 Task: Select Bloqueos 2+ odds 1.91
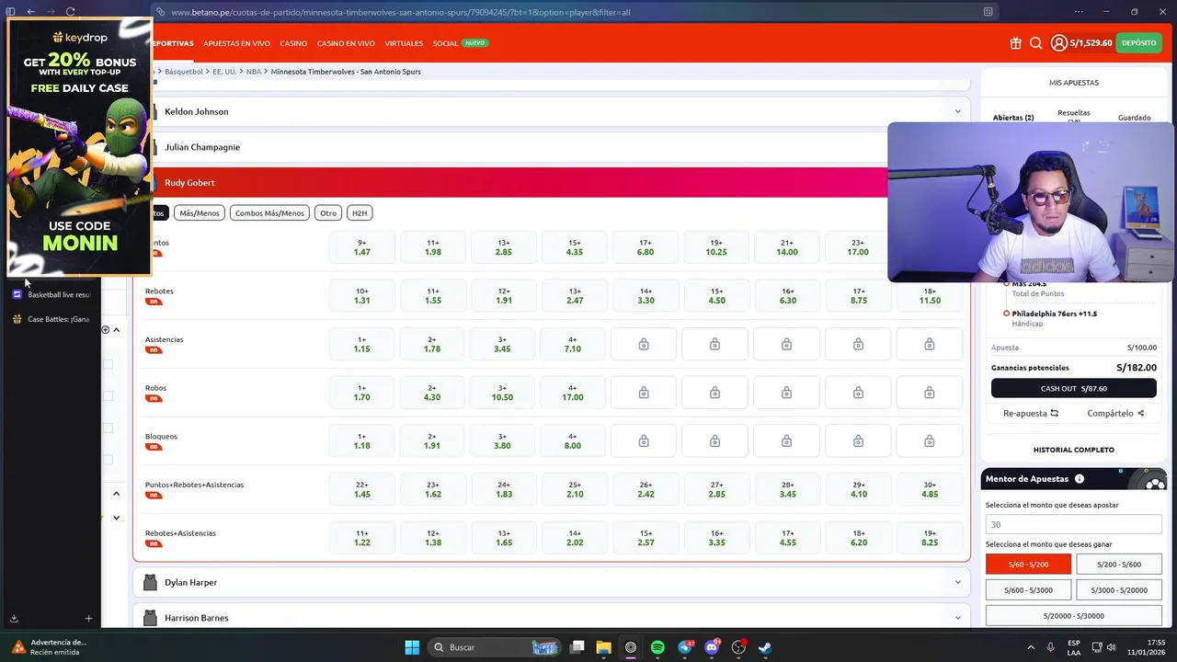pos(432,441)
